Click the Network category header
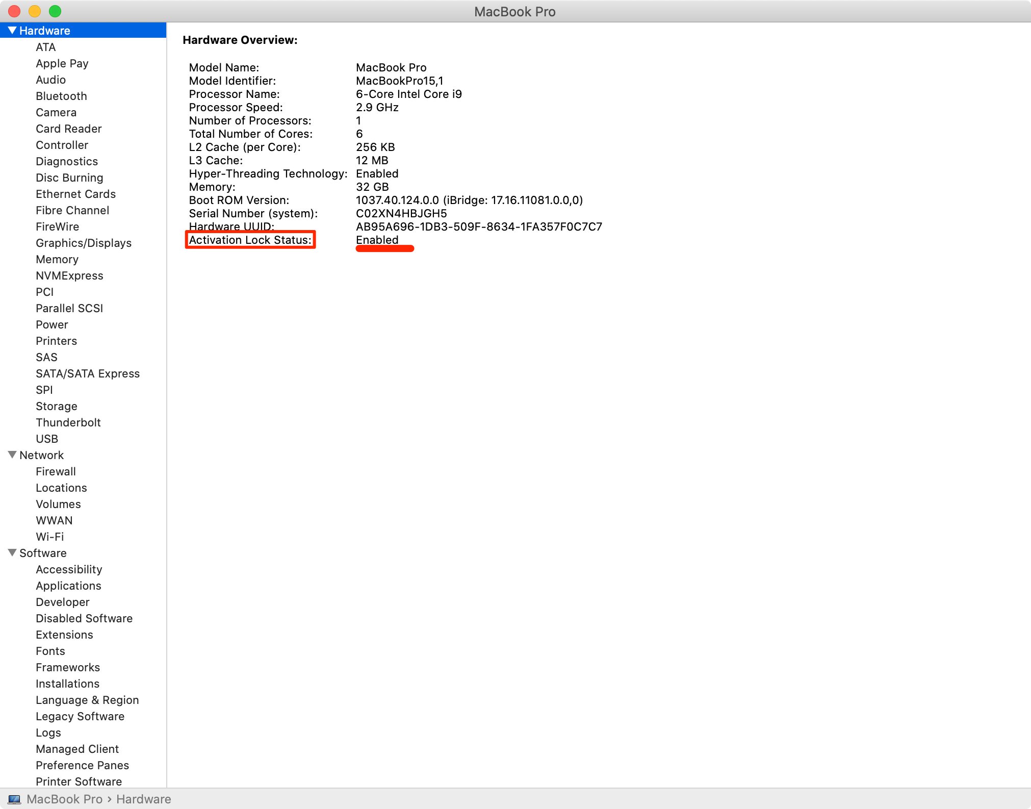 [42, 455]
